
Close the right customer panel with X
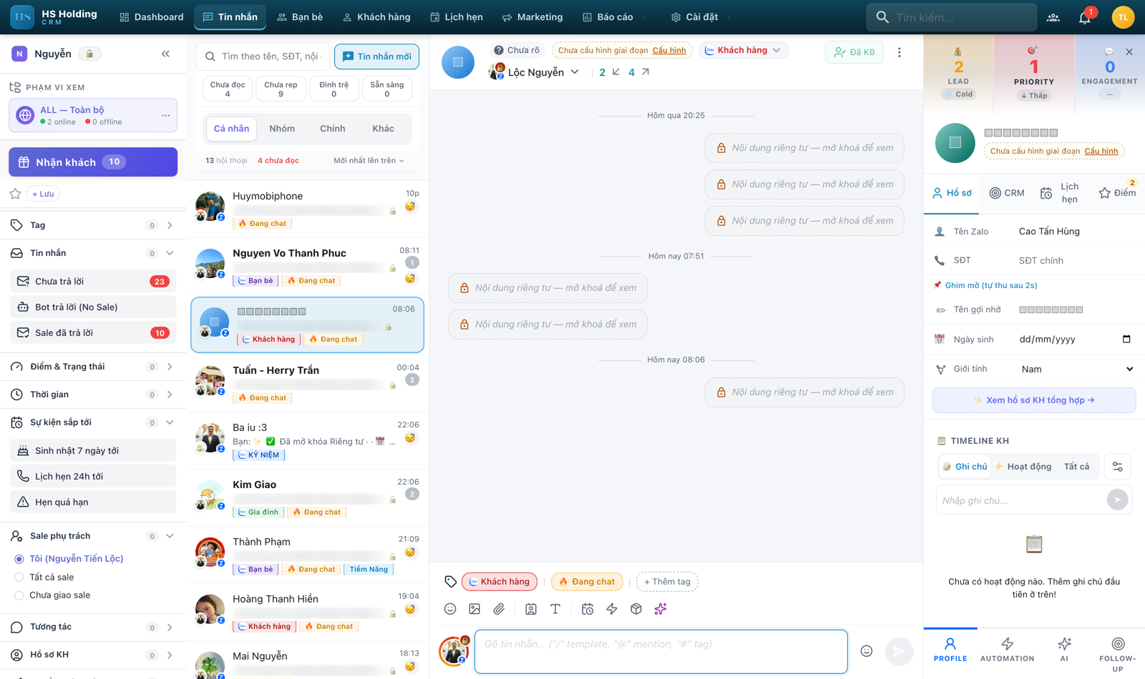pyautogui.click(x=1129, y=52)
